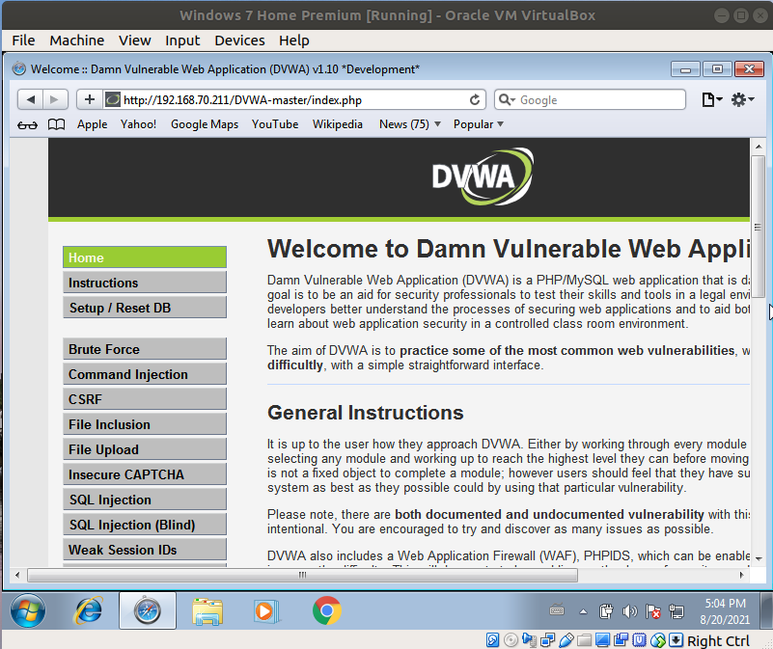Open Windows Explorer folder in taskbar
773x649 pixels.
point(207,611)
